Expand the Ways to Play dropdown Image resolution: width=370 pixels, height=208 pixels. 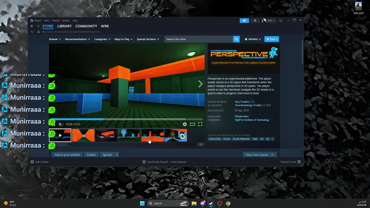pos(123,39)
